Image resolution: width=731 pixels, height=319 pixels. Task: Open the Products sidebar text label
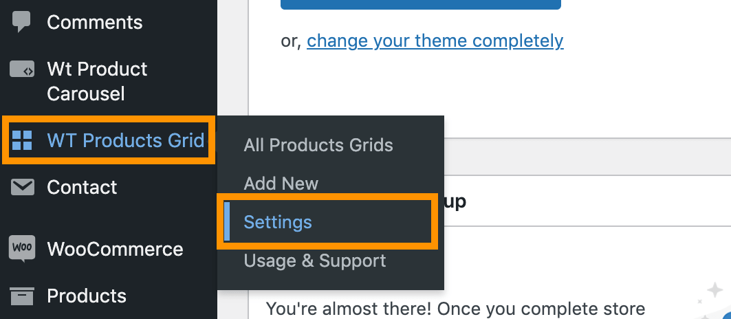(87, 296)
